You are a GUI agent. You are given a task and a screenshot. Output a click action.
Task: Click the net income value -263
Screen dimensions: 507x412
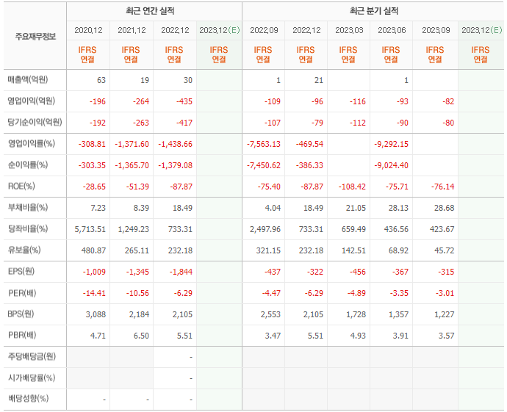pyautogui.click(x=141, y=123)
